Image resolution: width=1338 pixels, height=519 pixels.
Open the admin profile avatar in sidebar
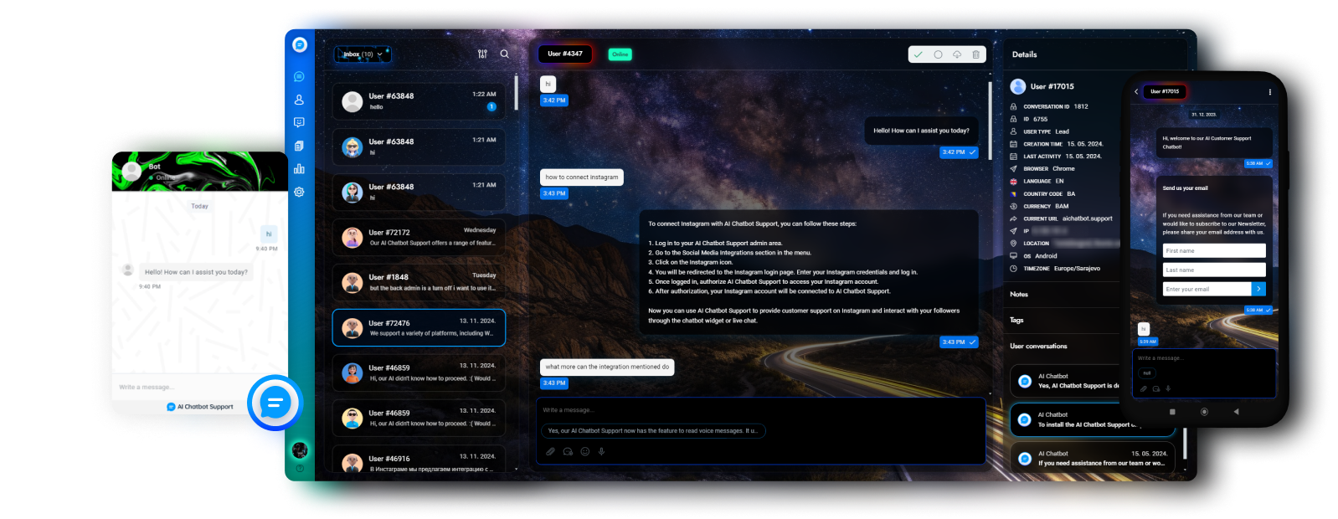(300, 450)
